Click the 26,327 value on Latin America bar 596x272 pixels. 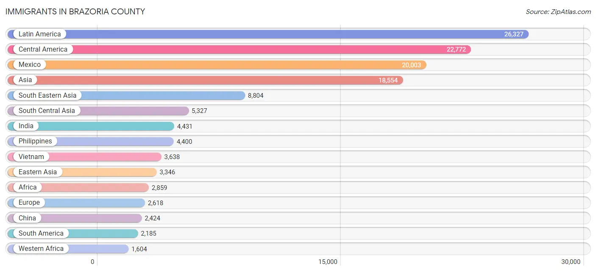click(514, 34)
